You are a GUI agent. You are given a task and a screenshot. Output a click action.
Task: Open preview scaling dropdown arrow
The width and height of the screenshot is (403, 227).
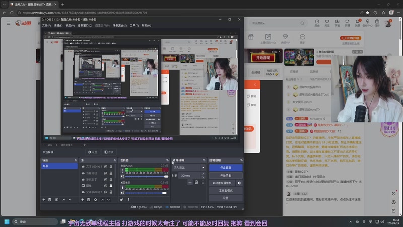coord(84,145)
